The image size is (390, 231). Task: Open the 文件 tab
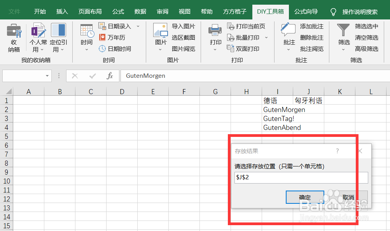click(x=14, y=11)
